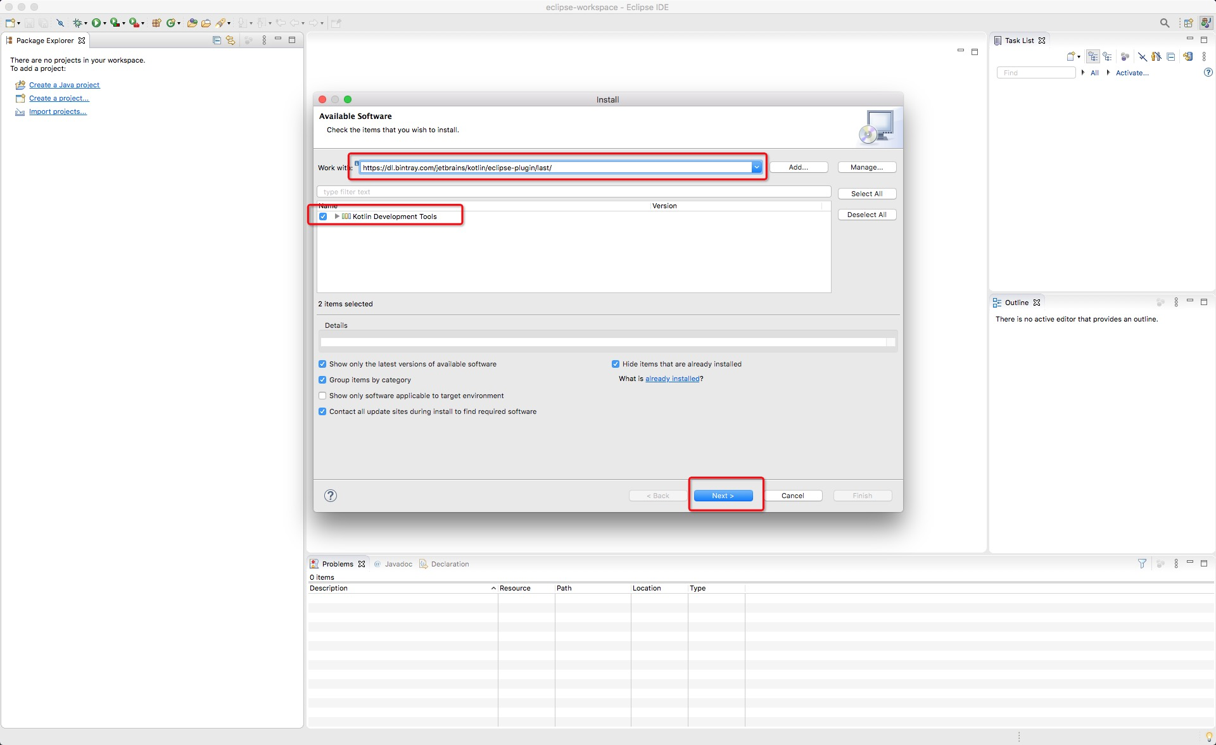This screenshot has width=1216, height=745.
Task: Open the New Java Class dropdown arrow
Action: pos(179,23)
